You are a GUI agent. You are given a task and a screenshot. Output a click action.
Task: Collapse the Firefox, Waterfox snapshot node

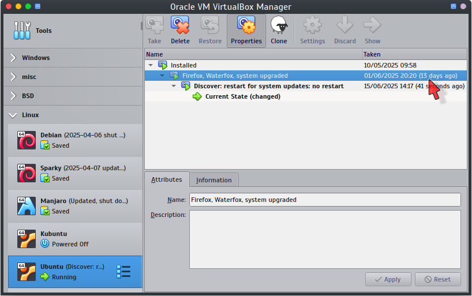tap(162, 76)
